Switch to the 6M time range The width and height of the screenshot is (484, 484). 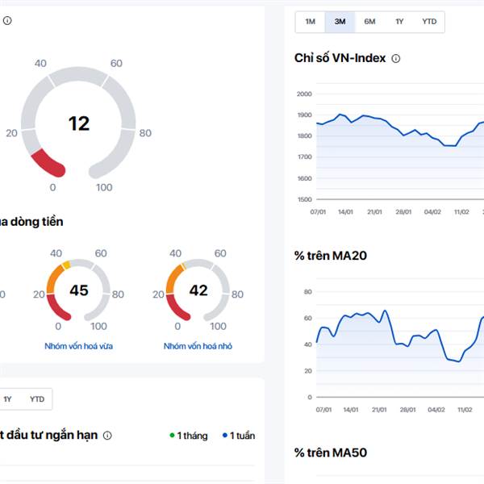[x=369, y=22]
